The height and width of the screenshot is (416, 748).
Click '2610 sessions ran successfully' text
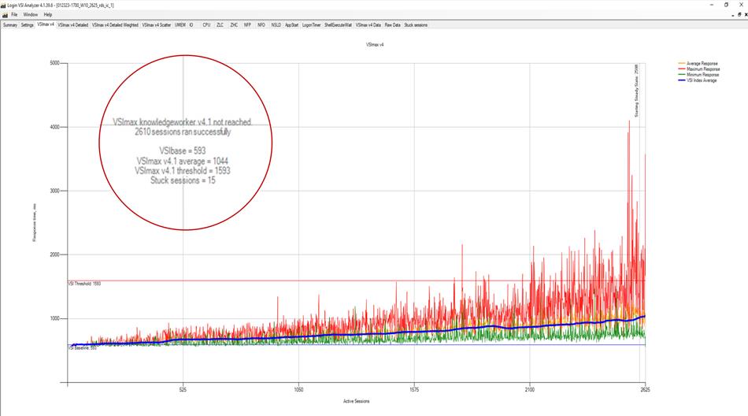183,132
